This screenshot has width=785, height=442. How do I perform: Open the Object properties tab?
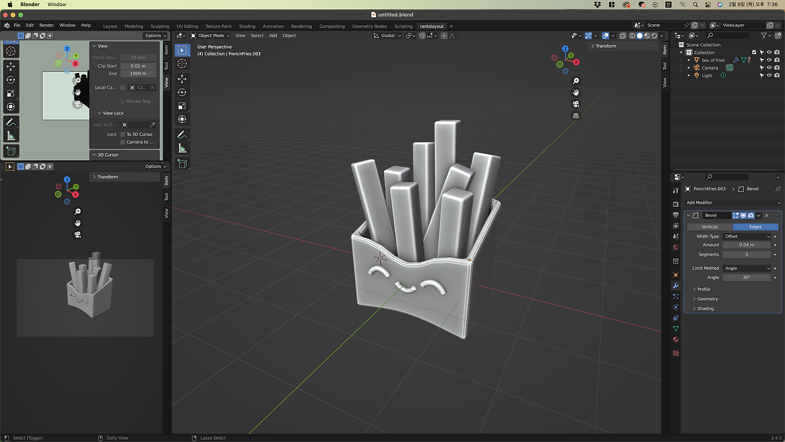(676, 275)
